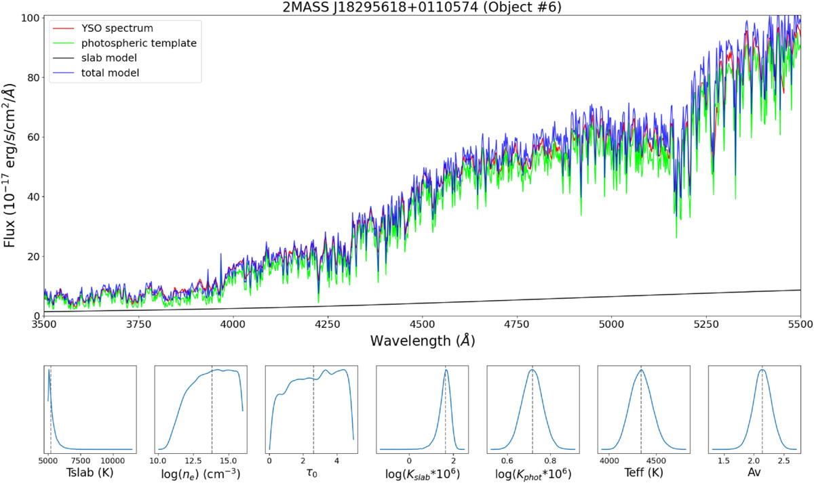Open the Tslab posterior distribution panel
Viewport: 814px width, 483px height.
pos(90,409)
